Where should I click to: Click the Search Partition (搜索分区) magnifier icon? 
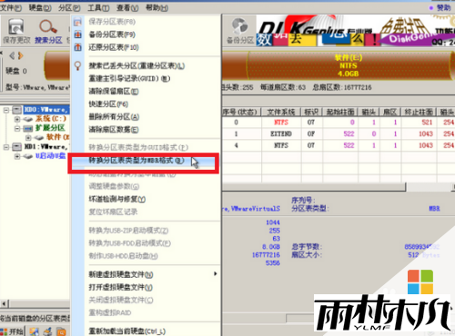click(x=48, y=26)
